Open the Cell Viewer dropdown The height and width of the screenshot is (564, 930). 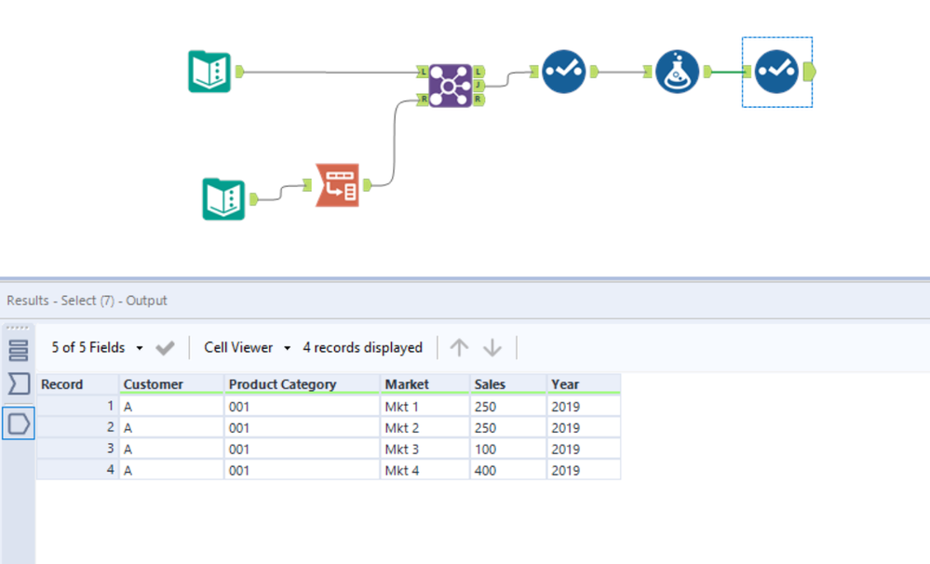click(248, 347)
